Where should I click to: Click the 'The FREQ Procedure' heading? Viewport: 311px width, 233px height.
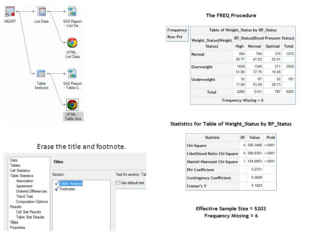(x=231, y=15)
